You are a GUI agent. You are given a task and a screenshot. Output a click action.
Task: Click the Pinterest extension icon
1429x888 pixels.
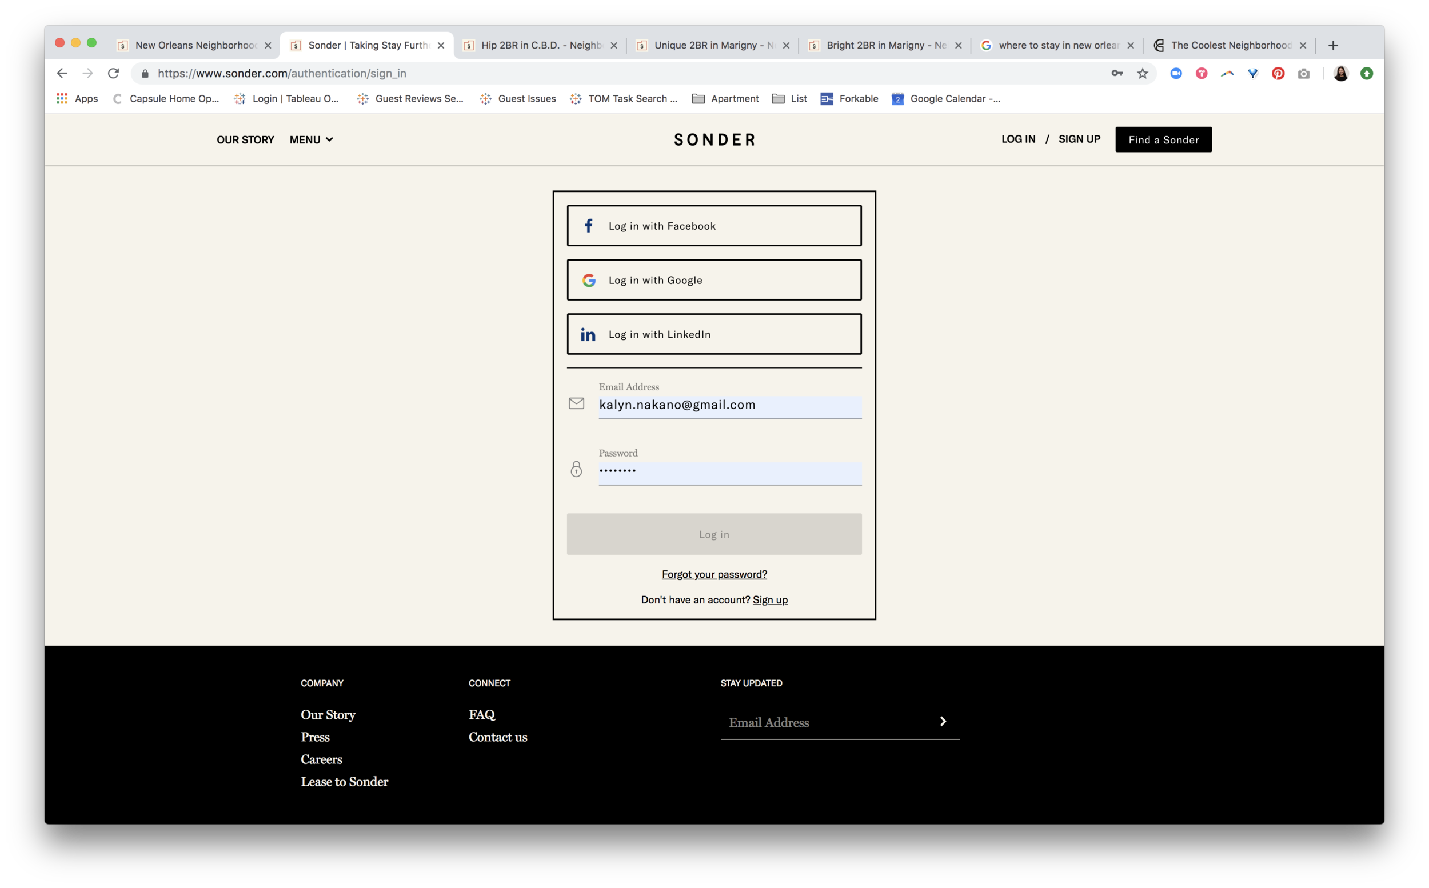1278,73
